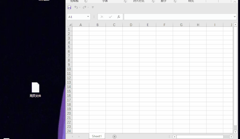The width and height of the screenshot is (240, 139).
Task: Select row 12 header
Action: [x=69, y=78]
